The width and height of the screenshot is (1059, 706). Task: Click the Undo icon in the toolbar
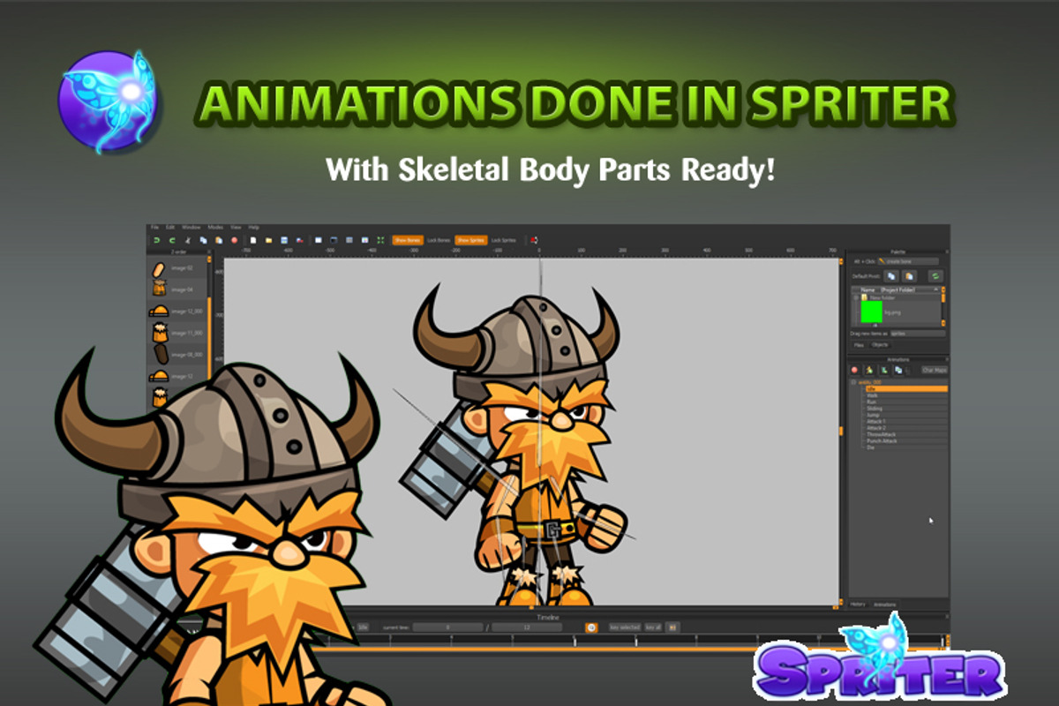tap(156, 239)
